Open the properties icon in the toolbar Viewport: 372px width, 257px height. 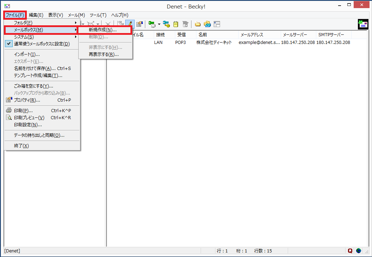tap(140, 24)
